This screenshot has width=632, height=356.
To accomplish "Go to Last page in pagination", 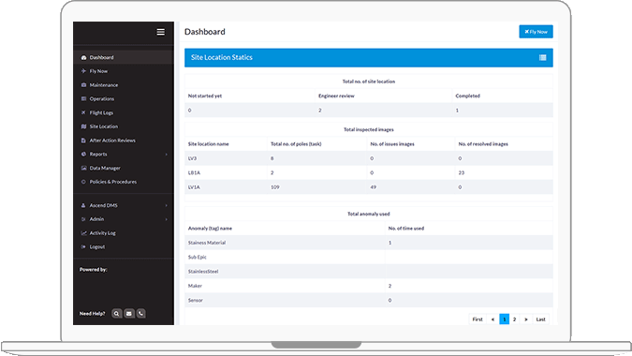I will [540, 319].
